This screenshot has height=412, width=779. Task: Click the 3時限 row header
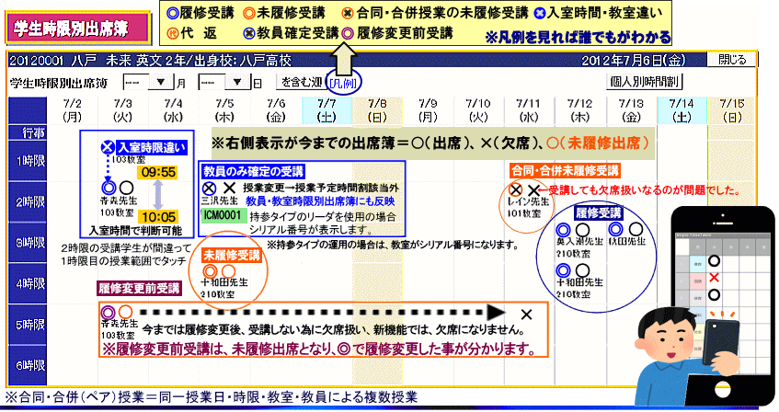click(x=29, y=243)
